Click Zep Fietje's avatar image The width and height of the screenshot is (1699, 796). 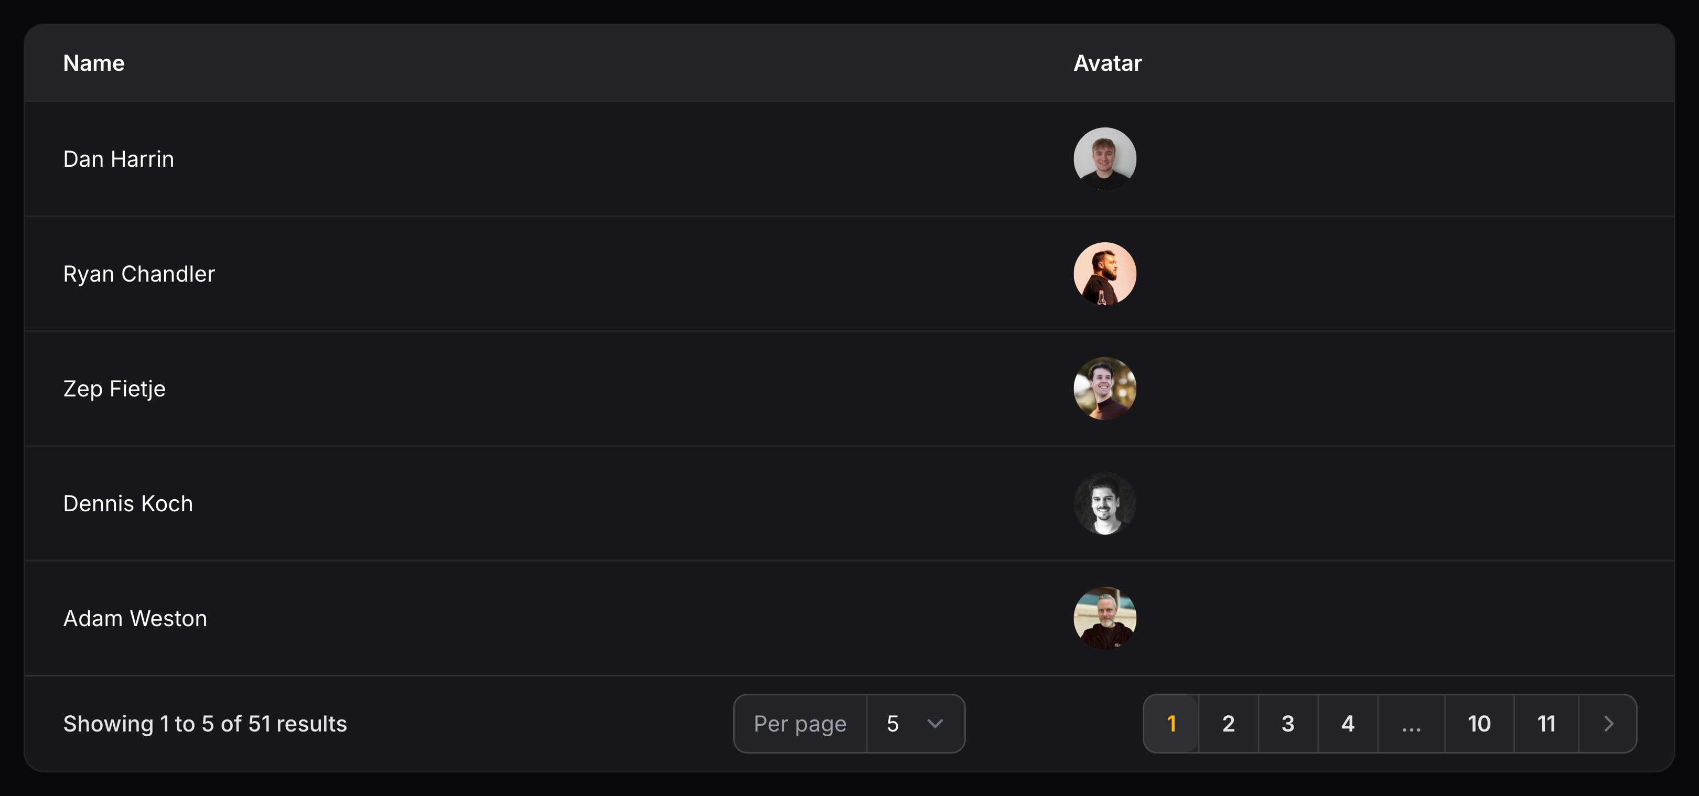(1105, 389)
